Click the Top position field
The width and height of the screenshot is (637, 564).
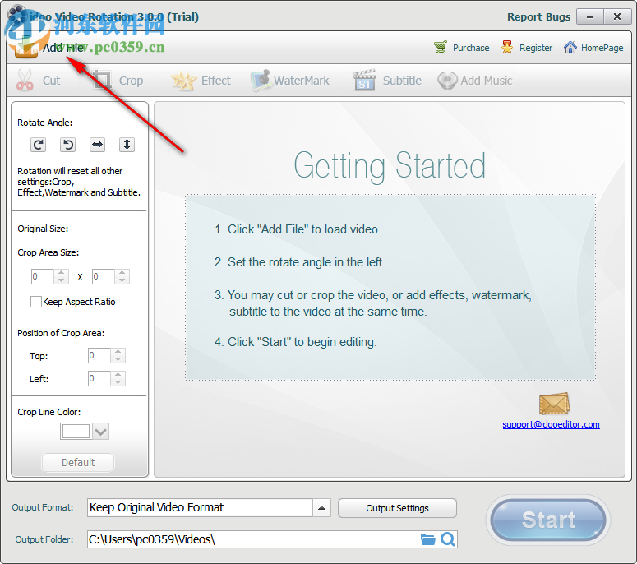point(99,355)
